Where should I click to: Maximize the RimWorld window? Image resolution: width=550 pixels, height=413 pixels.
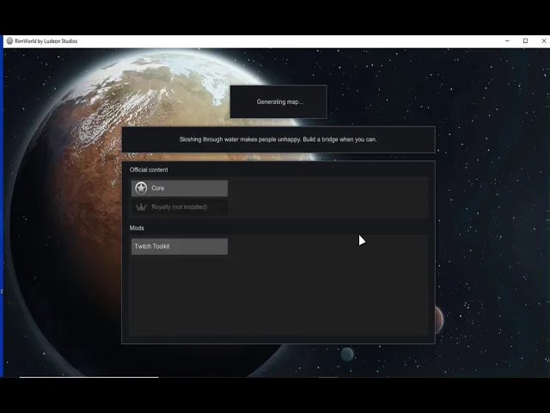525,41
